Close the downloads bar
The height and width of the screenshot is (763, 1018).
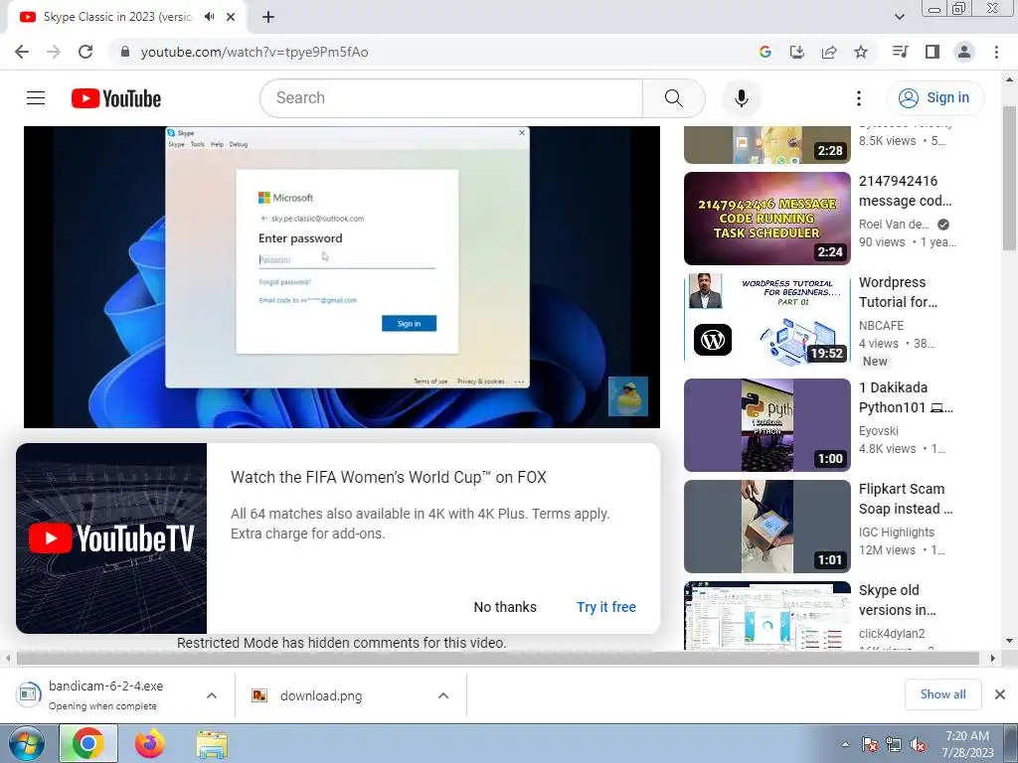point(1000,694)
